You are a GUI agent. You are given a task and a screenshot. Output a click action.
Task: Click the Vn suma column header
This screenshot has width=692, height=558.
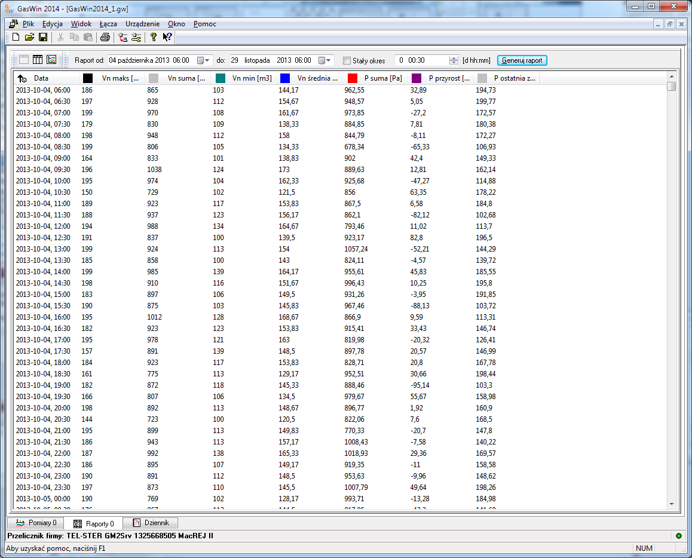point(178,78)
